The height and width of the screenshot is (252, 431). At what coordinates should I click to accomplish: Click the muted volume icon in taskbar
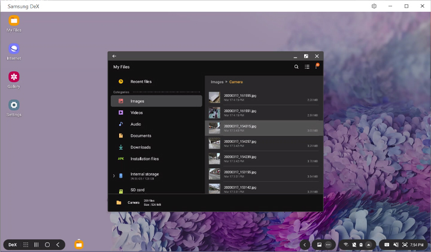pyautogui.click(x=396, y=245)
